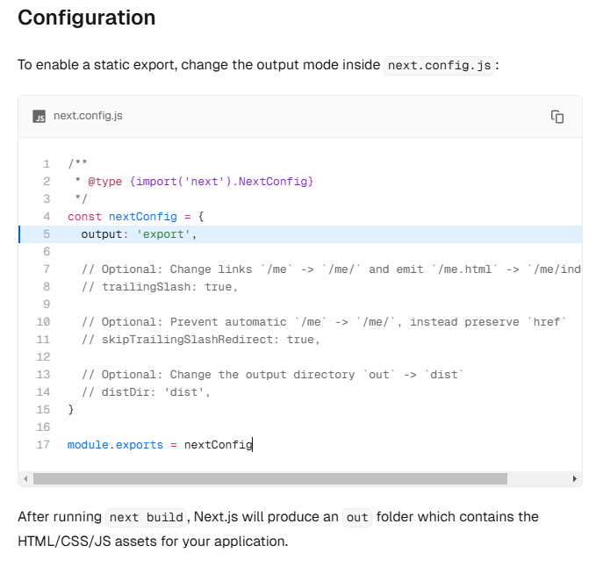Click the @type annotation on line 2
The image size is (596, 574).
105,182
